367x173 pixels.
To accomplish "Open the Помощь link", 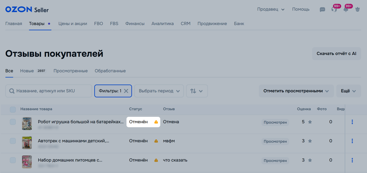I will (301, 9).
